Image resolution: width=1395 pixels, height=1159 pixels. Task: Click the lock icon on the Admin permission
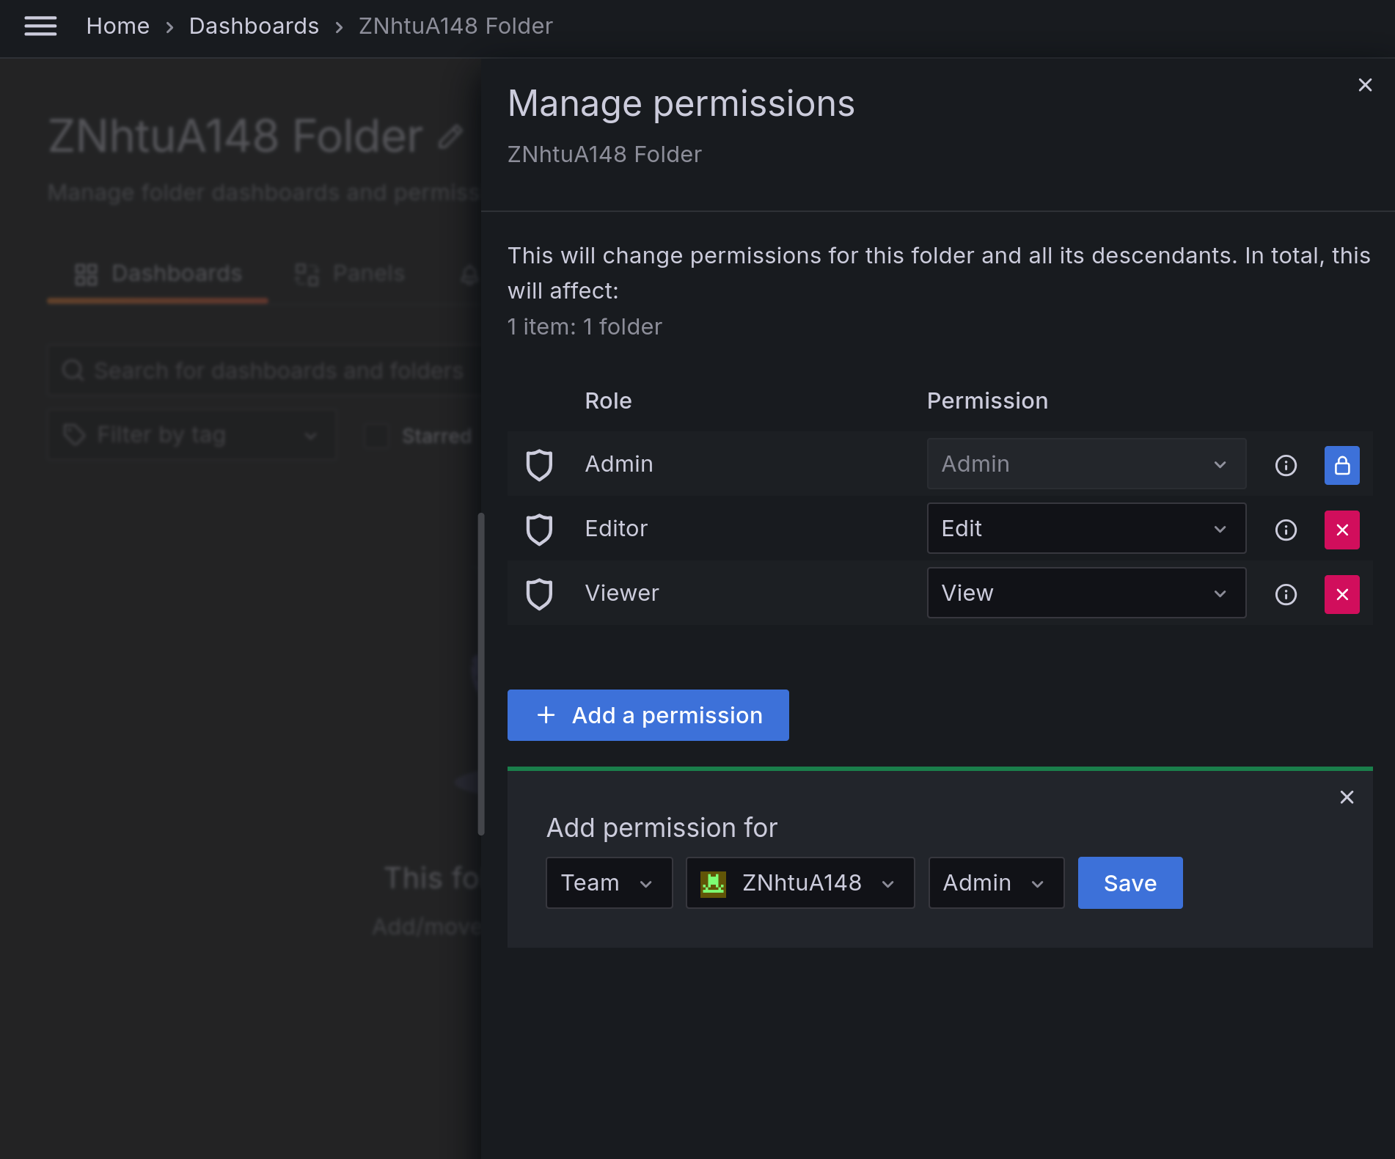click(x=1341, y=464)
